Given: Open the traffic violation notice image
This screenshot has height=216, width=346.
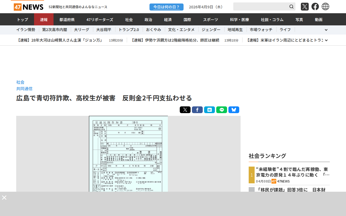Looking at the screenshot, I should (x=128, y=154).
